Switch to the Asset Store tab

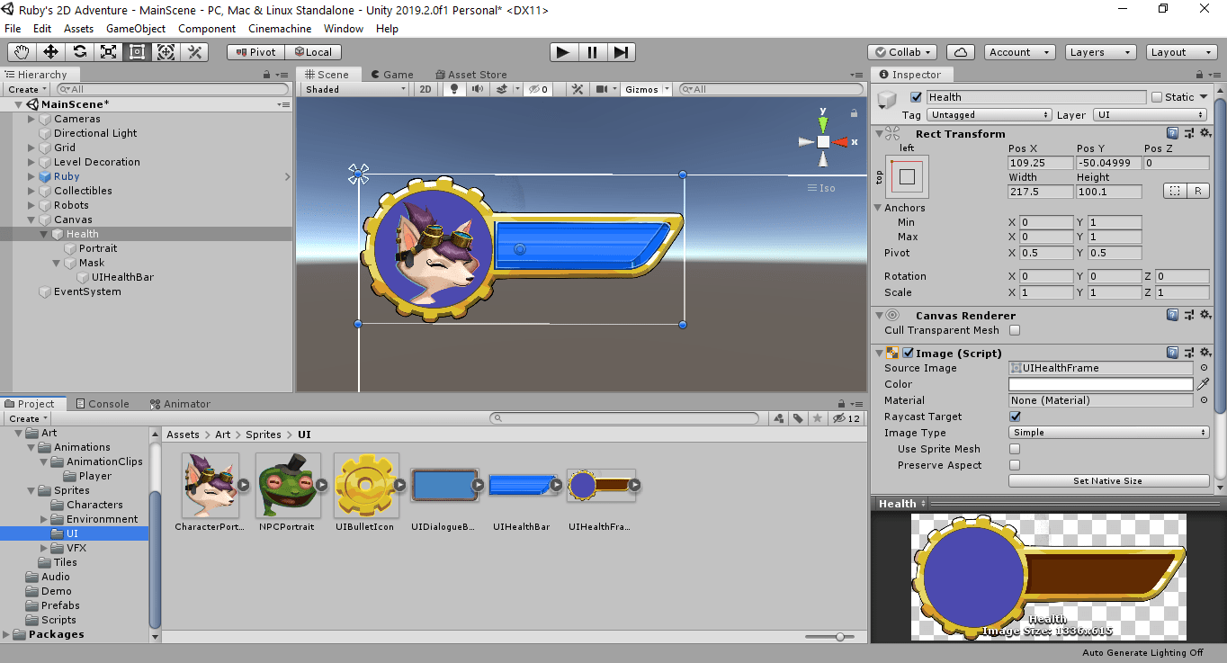coord(470,75)
